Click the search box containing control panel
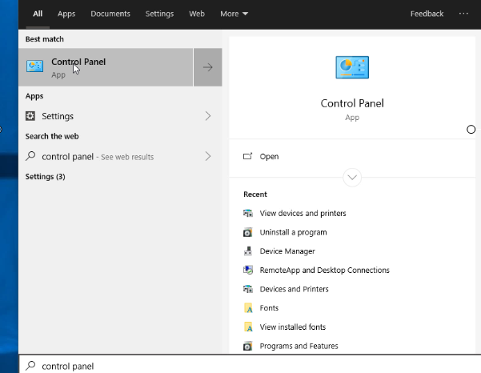Viewport: 481px width, 373px height. (x=240, y=366)
